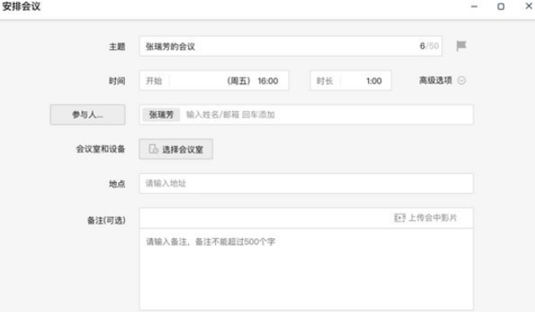Click the video icon next to 上传会中影片

pos(400,218)
